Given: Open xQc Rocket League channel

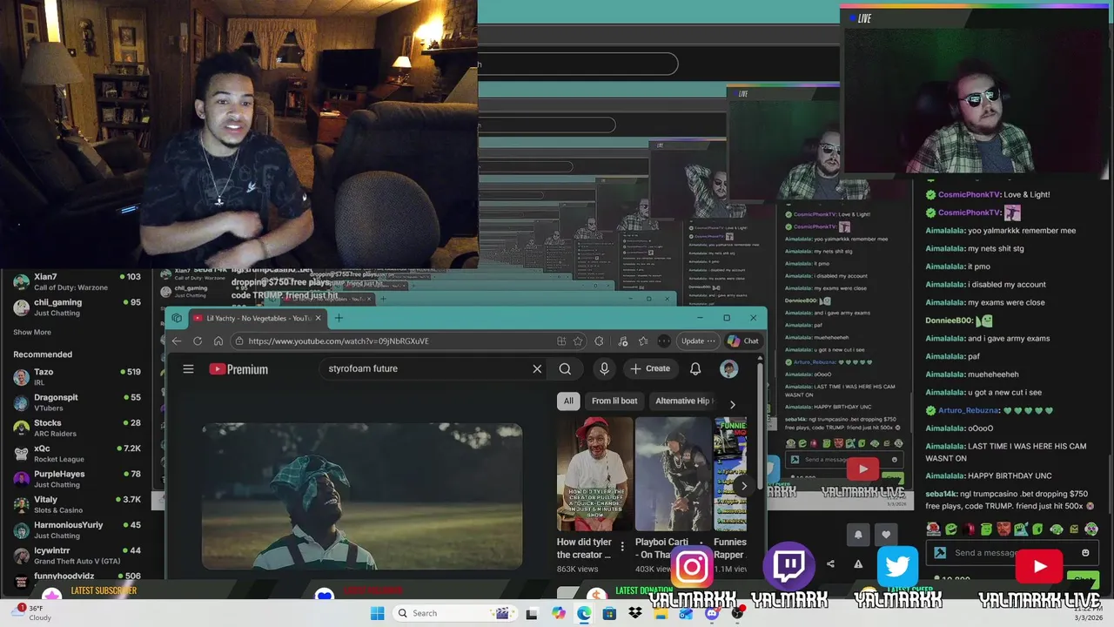Looking at the screenshot, I should (x=77, y=454).
